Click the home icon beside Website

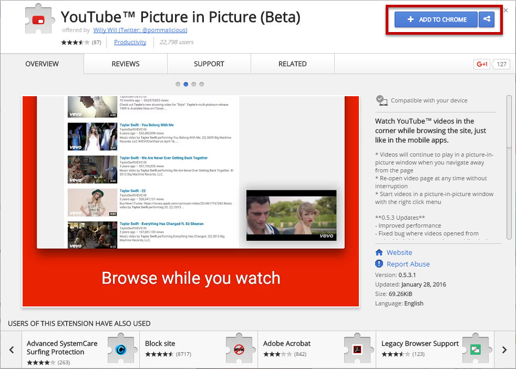tap(379, 252)
